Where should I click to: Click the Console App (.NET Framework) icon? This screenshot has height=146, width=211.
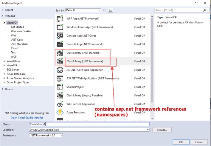click(x=60, y=44)
